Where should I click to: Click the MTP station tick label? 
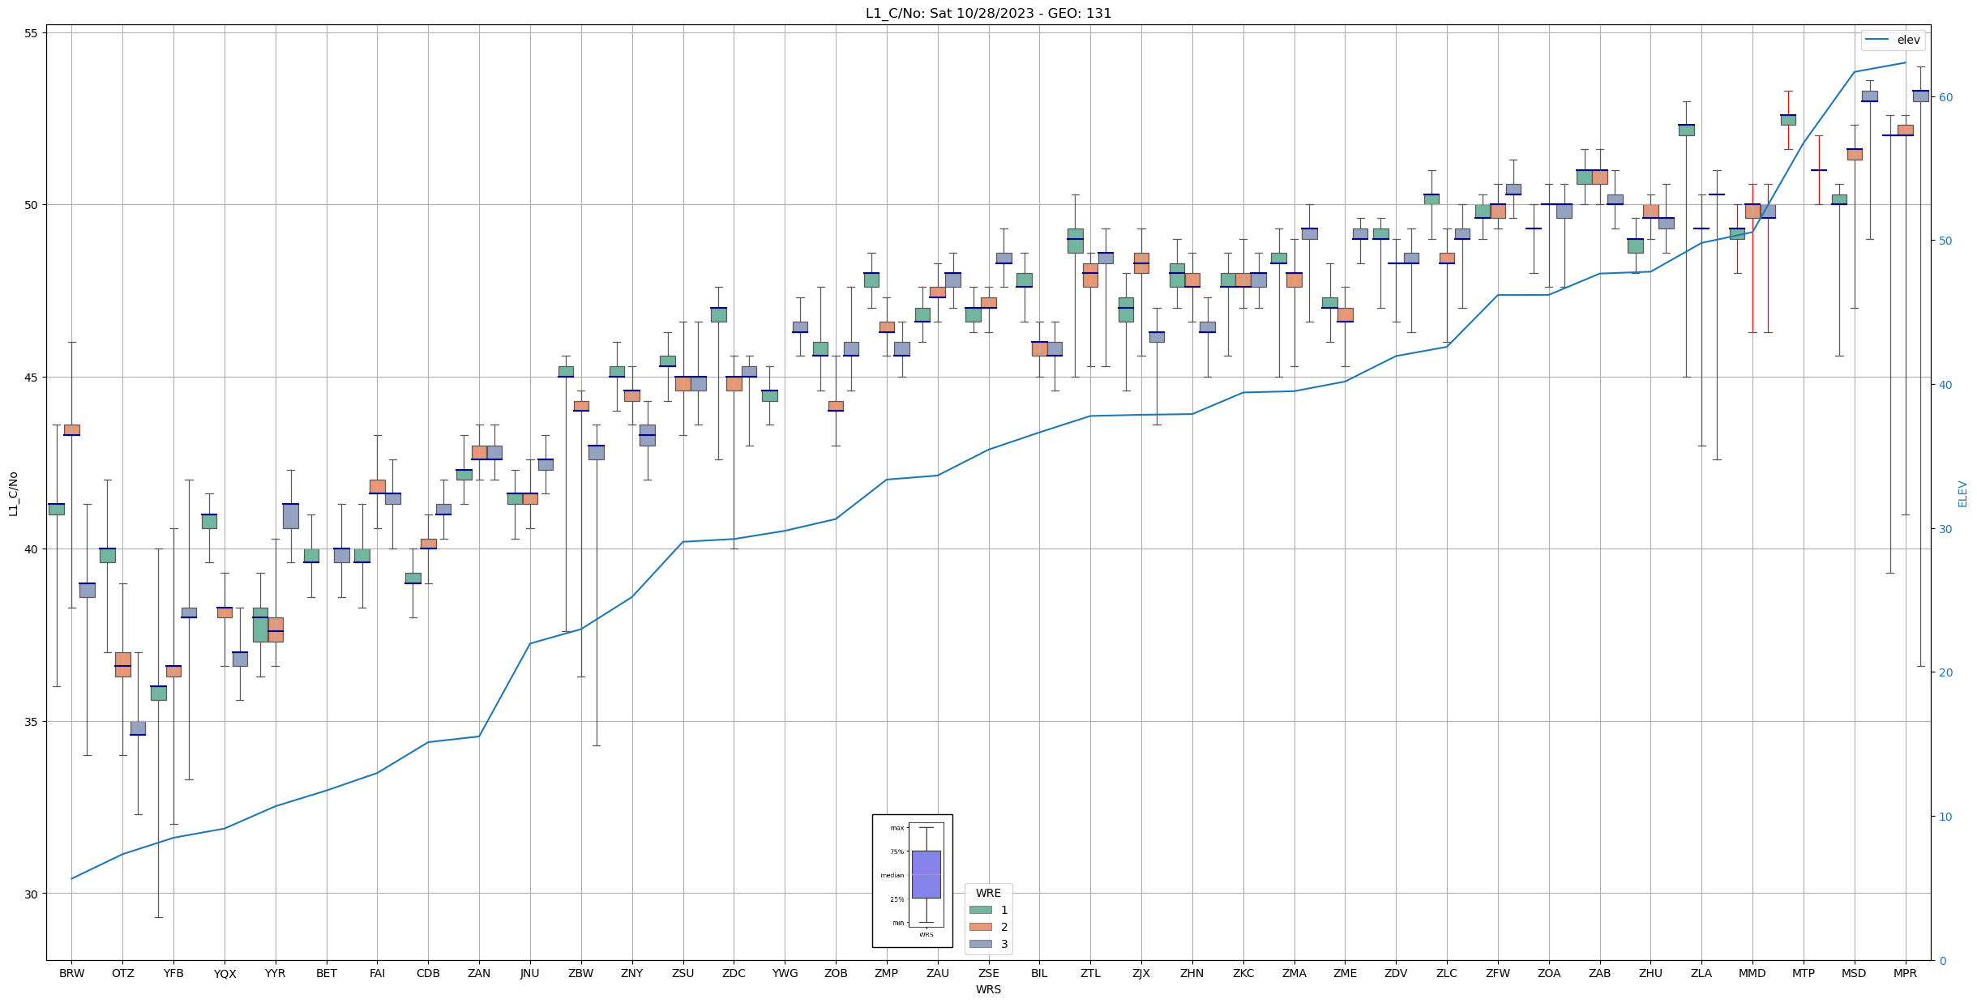[x=1804, y=973]
